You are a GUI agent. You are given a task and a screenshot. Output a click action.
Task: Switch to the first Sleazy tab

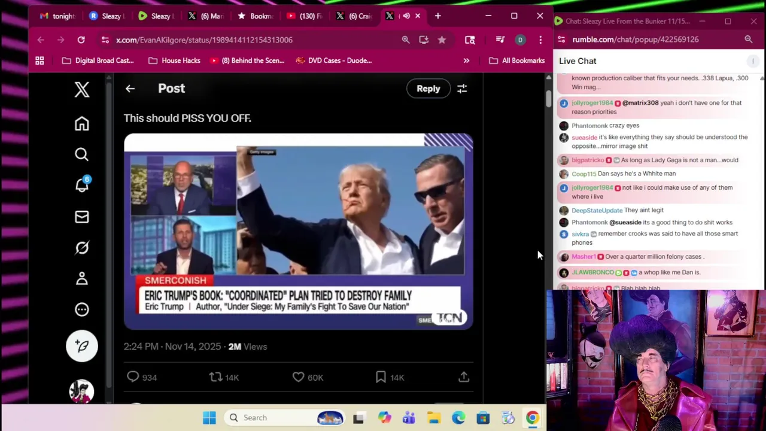[107, 16]
